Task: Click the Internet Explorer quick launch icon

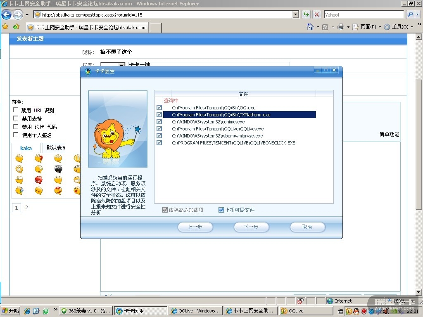Action: (x=27, y=311)
